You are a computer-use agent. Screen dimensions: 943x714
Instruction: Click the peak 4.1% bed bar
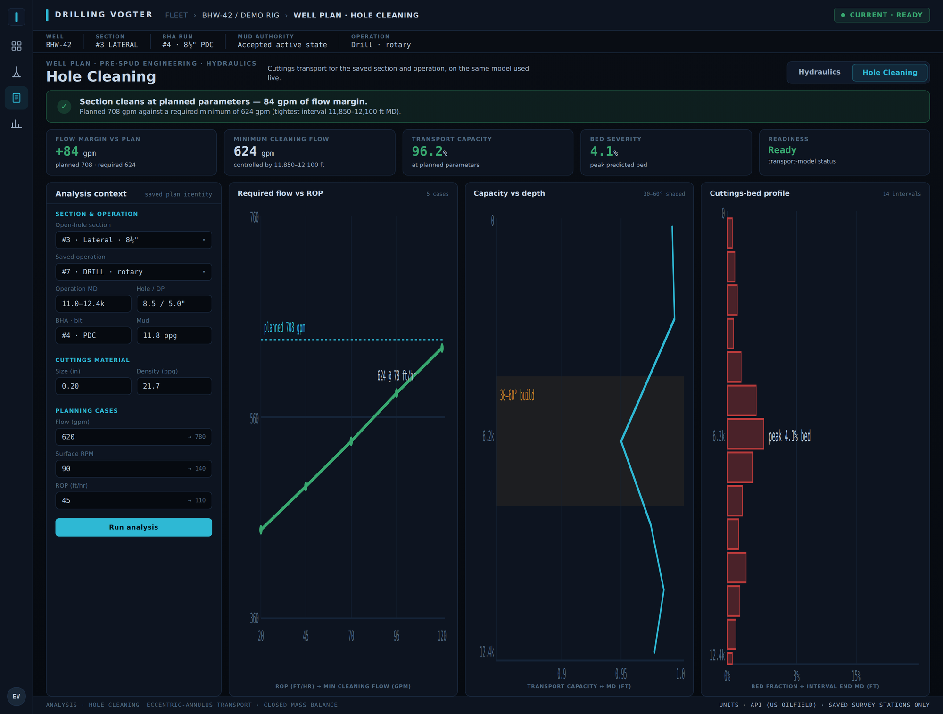click(x=745, y=434)
